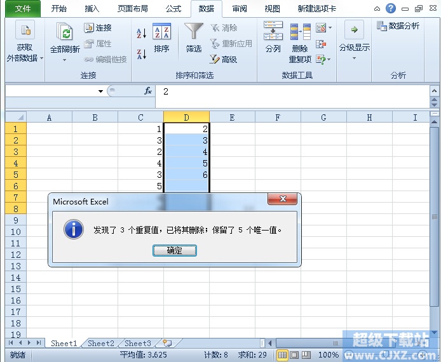The image size is (441, 362).
Task: Open Data Analysis (数据分析) tool
Action: [398, 26]
